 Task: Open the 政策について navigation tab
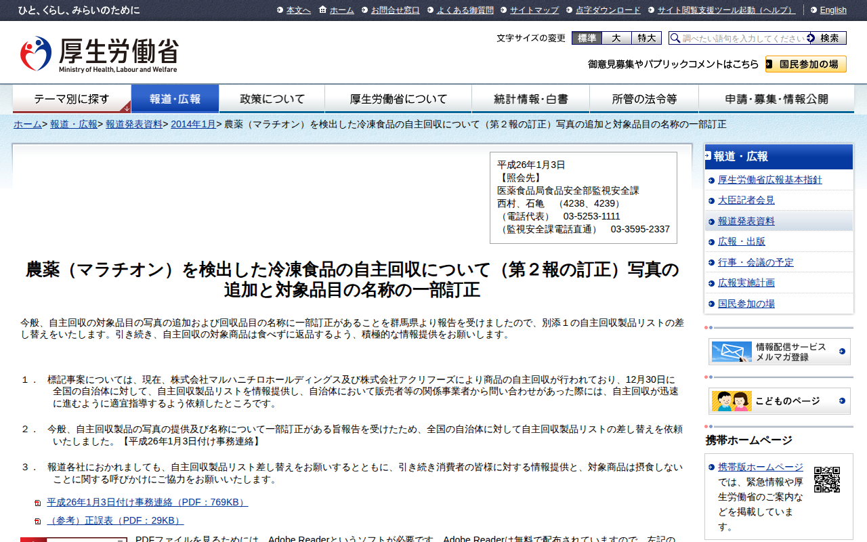tap(272, 99)
